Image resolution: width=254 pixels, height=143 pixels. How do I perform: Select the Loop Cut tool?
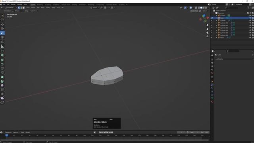[2, 69]
